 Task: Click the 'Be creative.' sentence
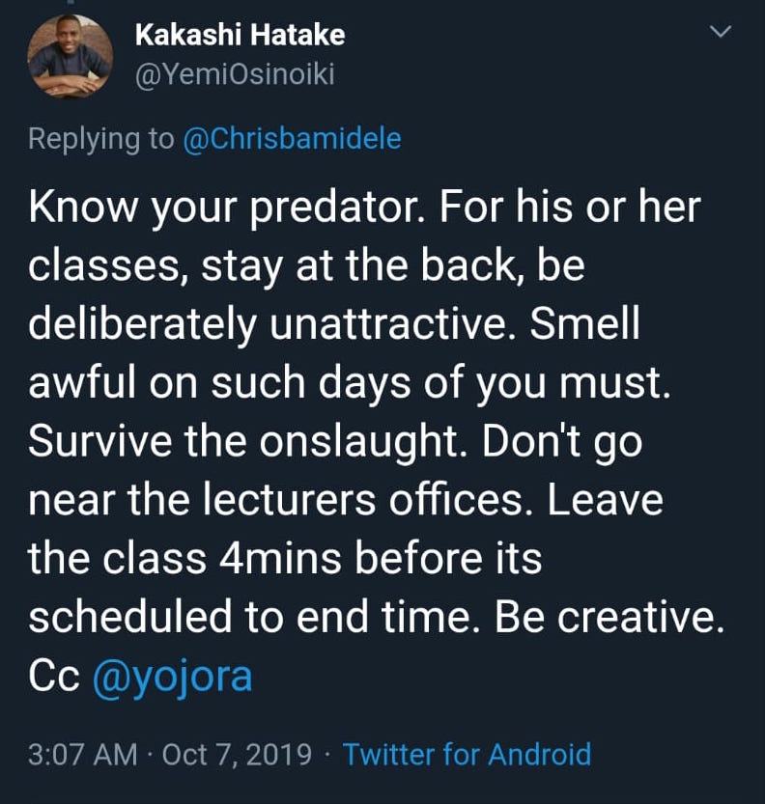tap(609, 617)
